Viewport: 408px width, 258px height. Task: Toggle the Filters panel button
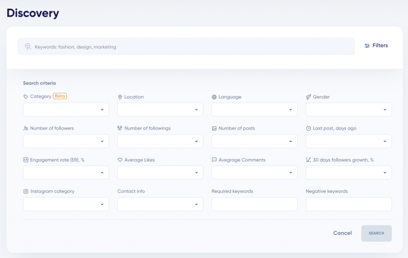point(376,46)
